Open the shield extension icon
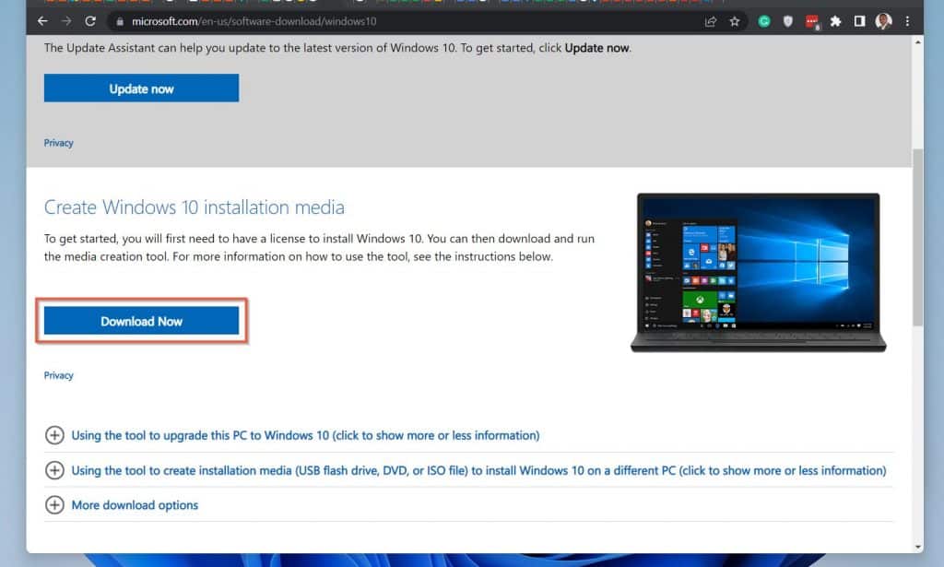This screenshot has height=567, width=944. pyautogui.click(x=787, y=22)
